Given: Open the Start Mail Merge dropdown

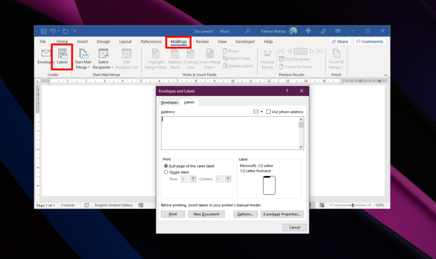Looking at the screenshot, I should (83, 60).
